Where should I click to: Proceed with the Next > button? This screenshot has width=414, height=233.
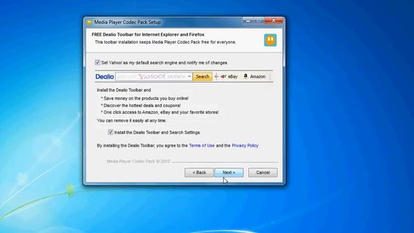[229, 173]
